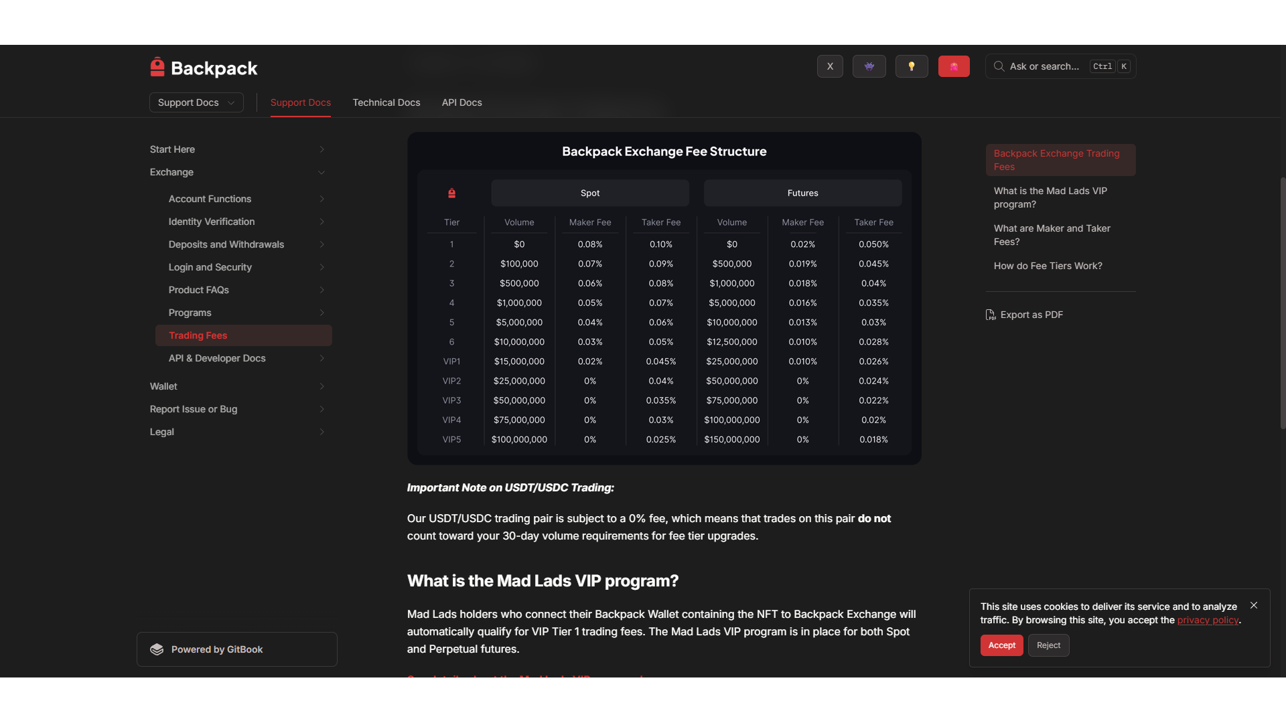Select Trading Fees in sidebar
Screen dimensions: 1286x723
pyautogui.click(x=244, y=335)
